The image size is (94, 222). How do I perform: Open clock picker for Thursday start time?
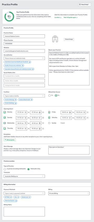point(25,128)
